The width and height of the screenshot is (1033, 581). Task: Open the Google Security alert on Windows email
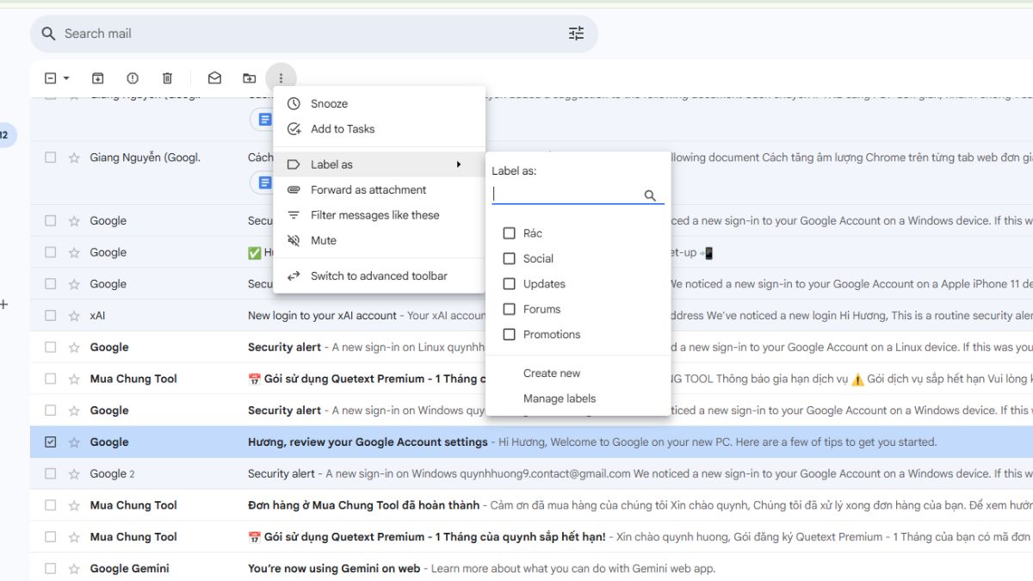click(x=531, y=411)
